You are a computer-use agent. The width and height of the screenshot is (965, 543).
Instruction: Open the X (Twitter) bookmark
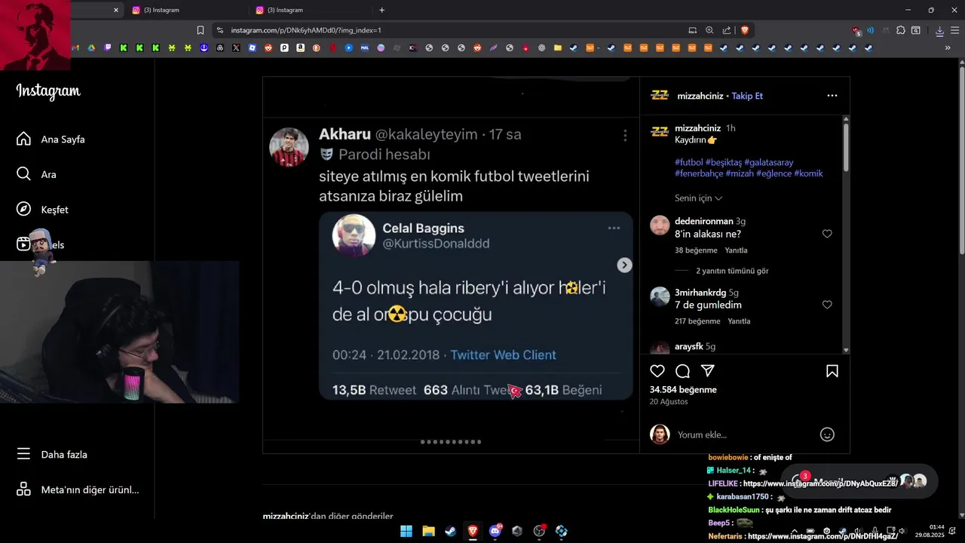(x=236, y=48)
